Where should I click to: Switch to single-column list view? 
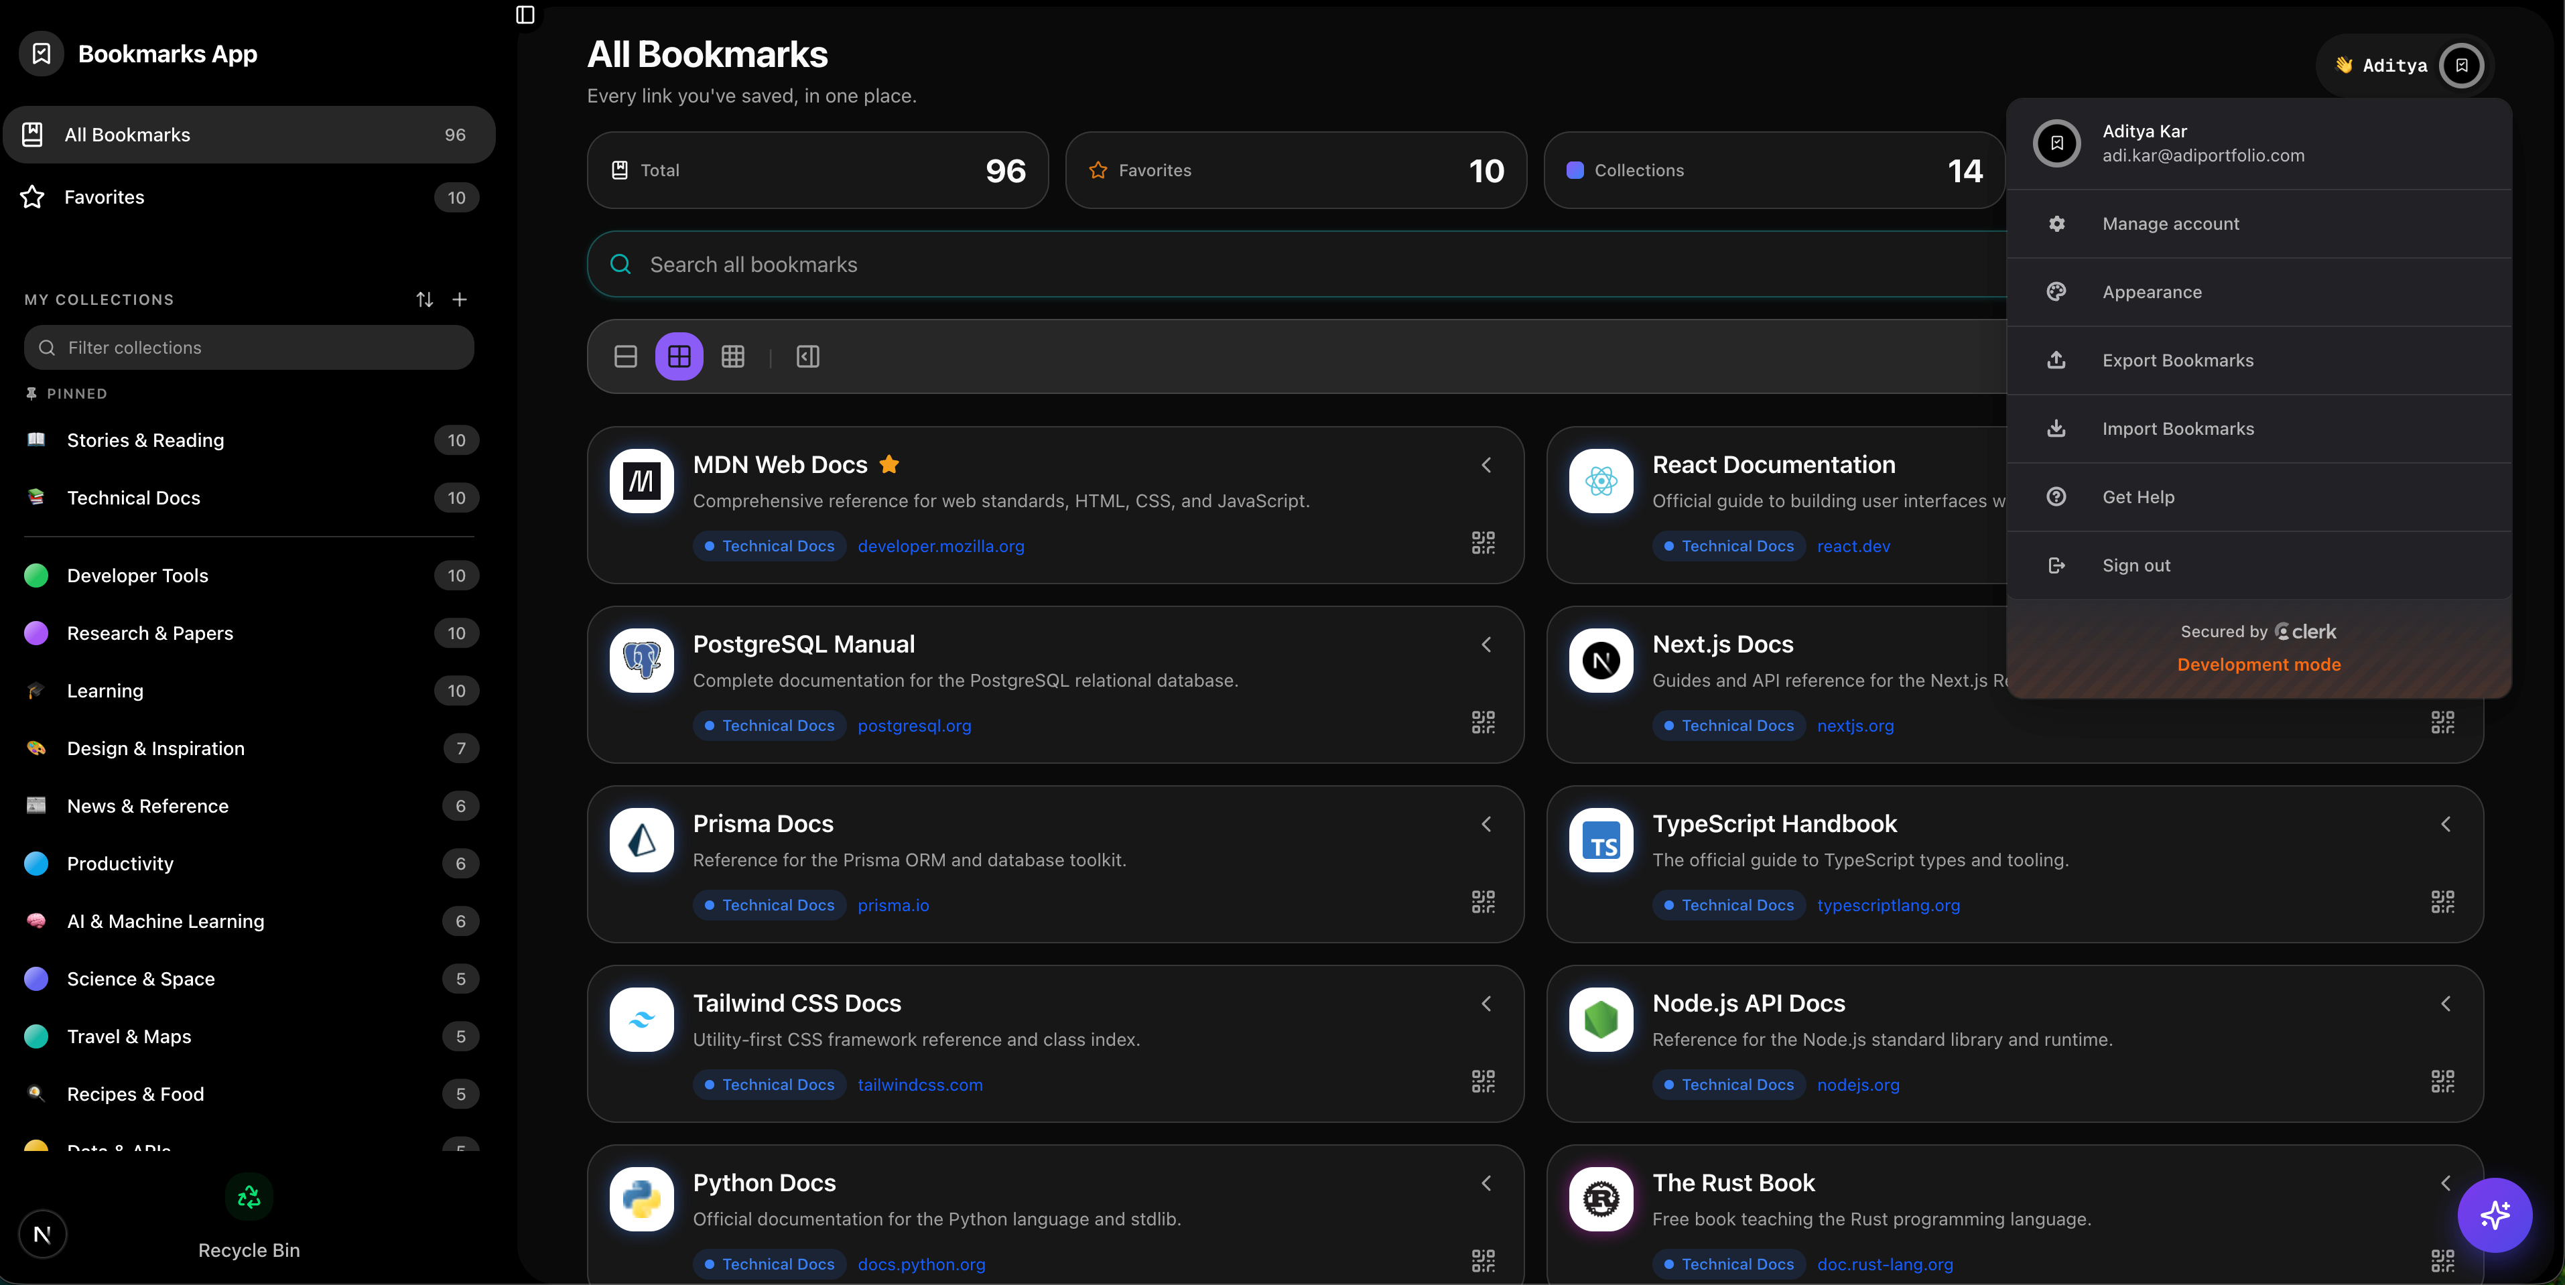[x=625, y=356]
